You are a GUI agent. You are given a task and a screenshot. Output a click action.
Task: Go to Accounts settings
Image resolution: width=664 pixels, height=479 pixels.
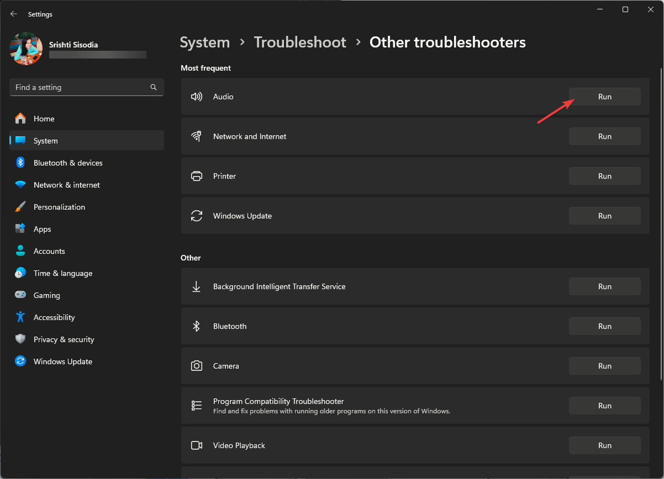coord(87,251)
